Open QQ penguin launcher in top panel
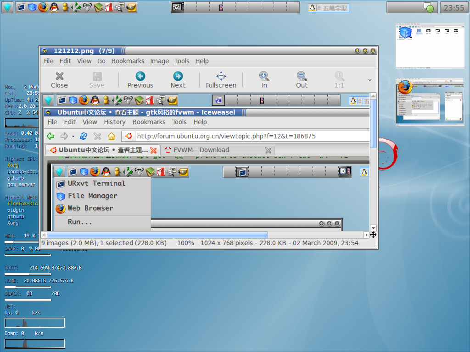 pos(54,7)
